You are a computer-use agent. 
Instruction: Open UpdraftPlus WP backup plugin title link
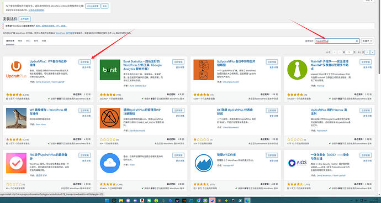pos(48,63)
